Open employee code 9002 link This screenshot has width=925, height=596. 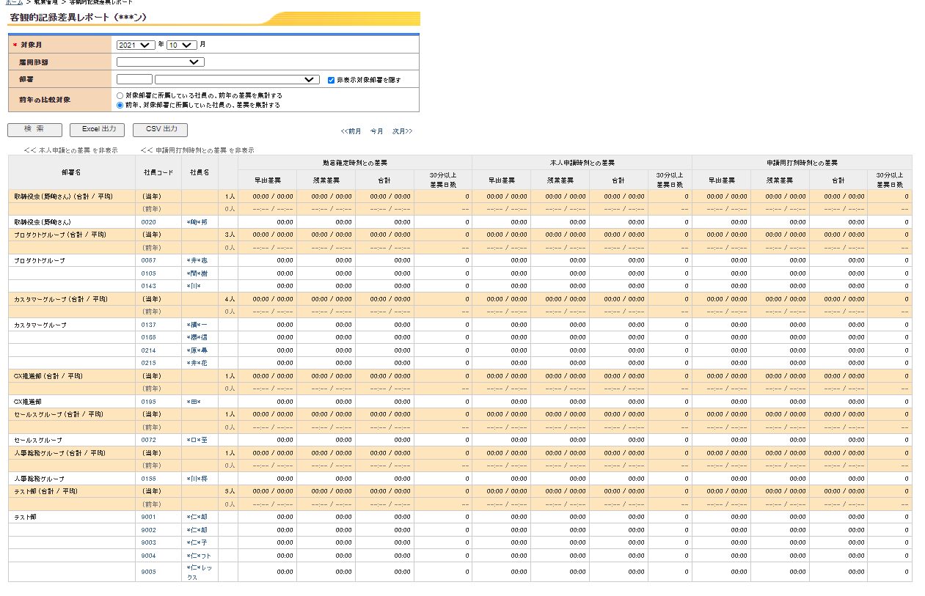pyautogui.click(x=148, y=530)
